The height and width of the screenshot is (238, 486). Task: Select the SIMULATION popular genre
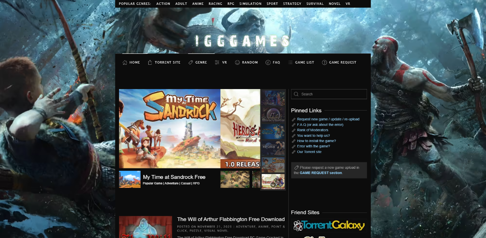250,4
